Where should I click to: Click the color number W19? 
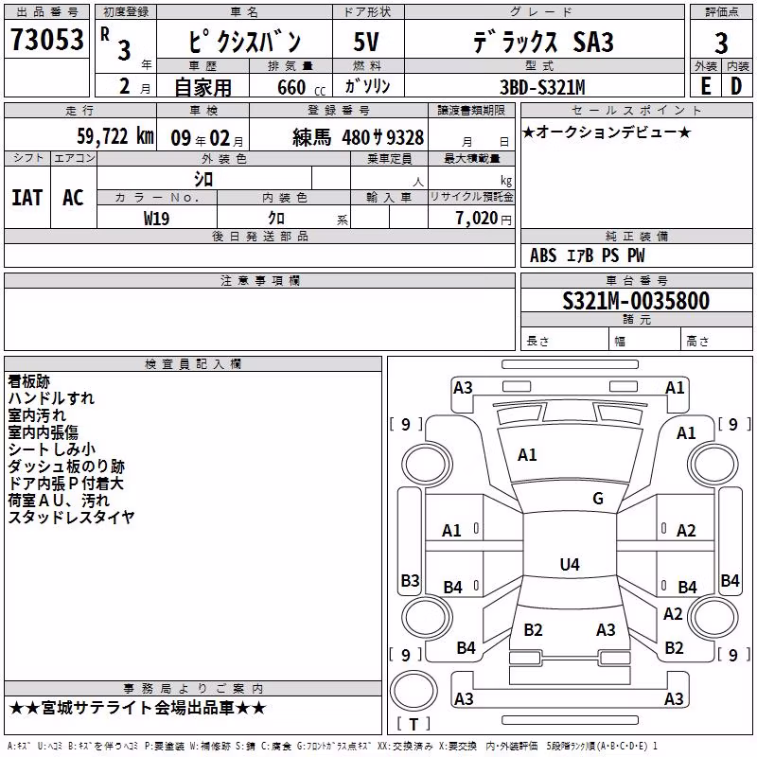(156, 219)
